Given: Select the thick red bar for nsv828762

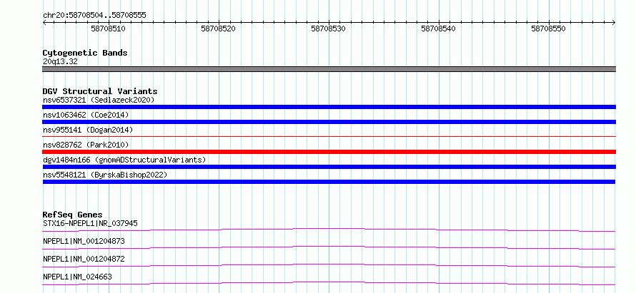Looking at the screenshot, I should click(329, 152).
